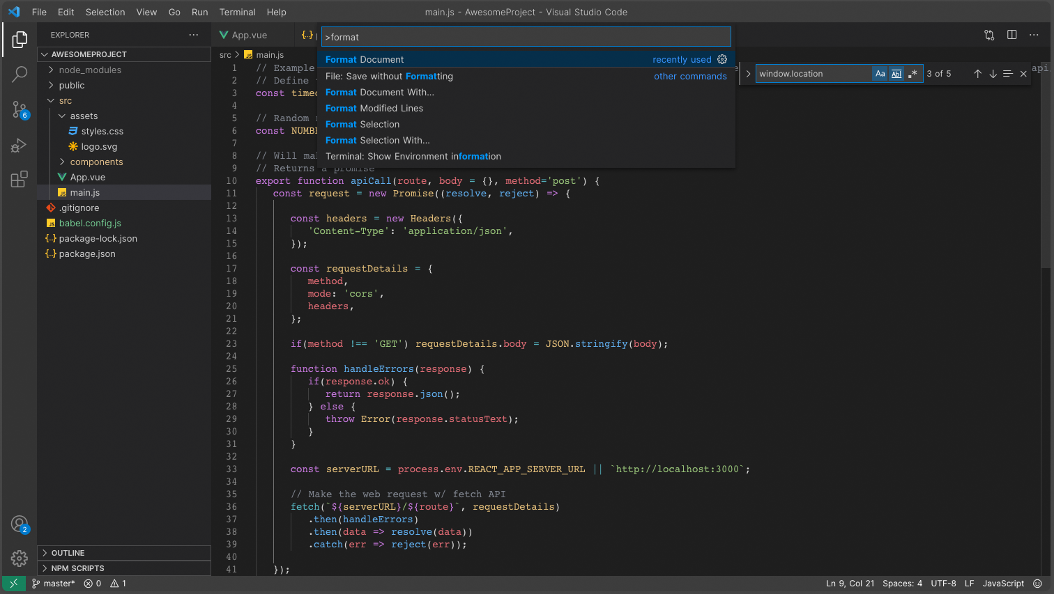Screen dimensions: 1054x594
Task: Configure keybinding gear for Format Document
Action: pyautogui.click(x=722, y=59)
